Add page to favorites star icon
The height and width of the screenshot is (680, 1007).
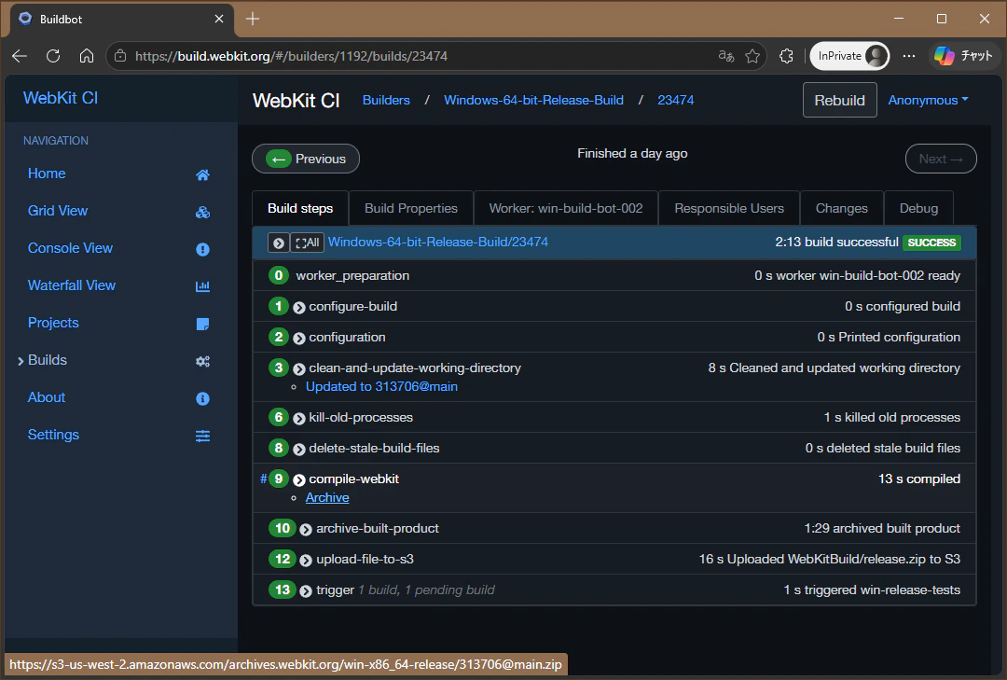click(x=752, y=56)
